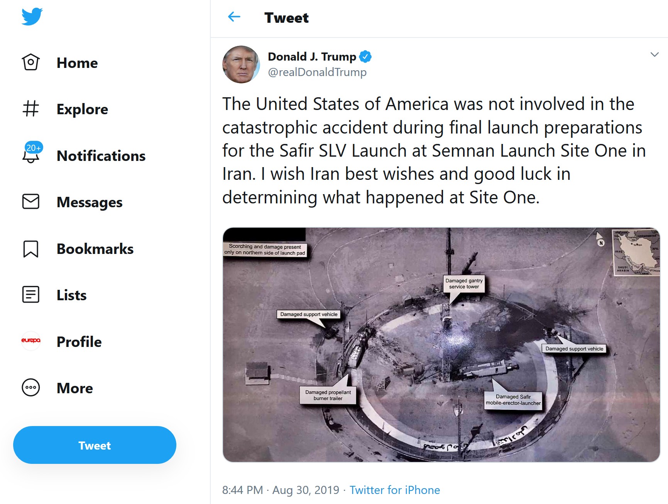This screenshot has height=504, width=668.
Task: Select the Explore menu label
Action: 82,109
